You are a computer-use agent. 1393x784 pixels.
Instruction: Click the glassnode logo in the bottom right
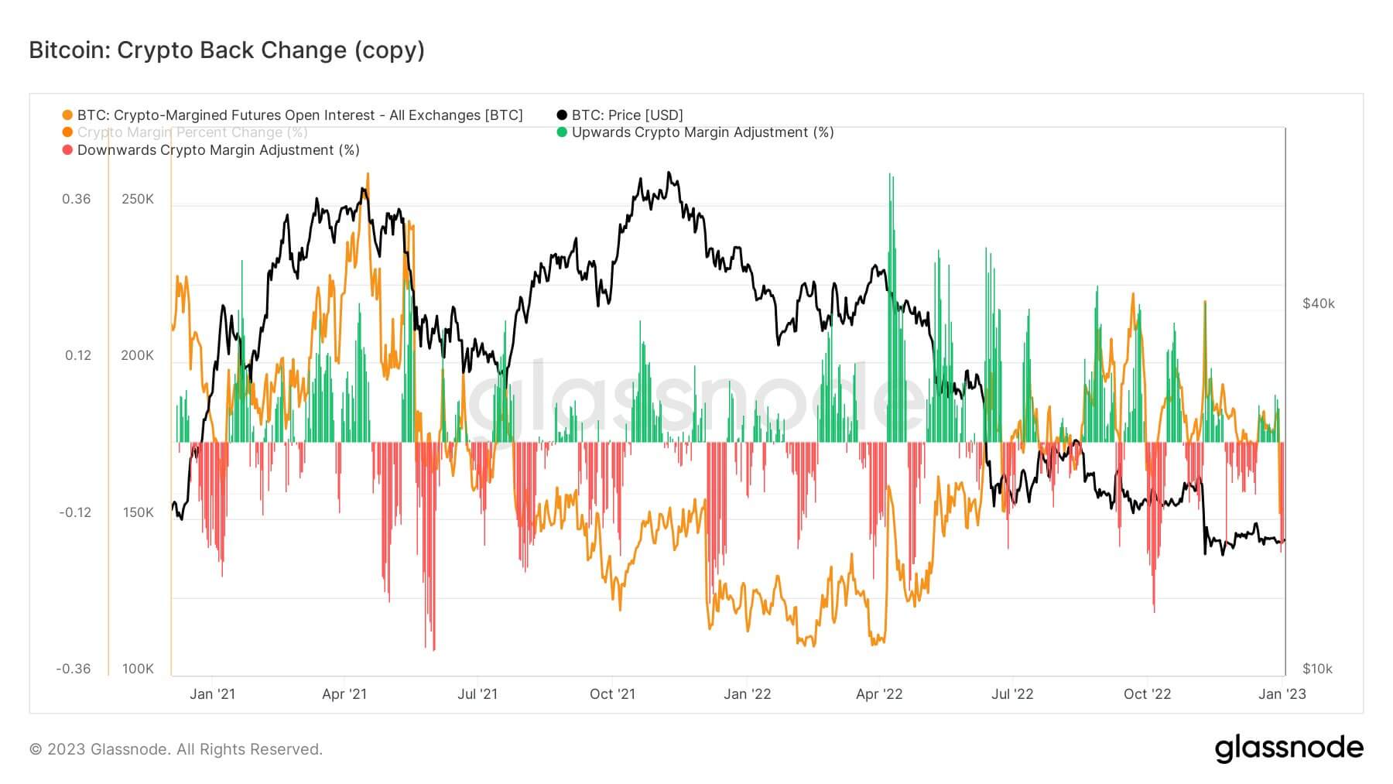(1289, 748)
